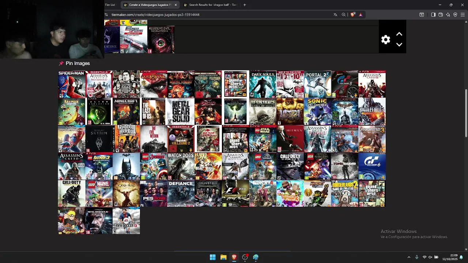This screenshot has height=263, width=468.
Task: Pick GTA San Andreas cover
Action: click(372, 194)
